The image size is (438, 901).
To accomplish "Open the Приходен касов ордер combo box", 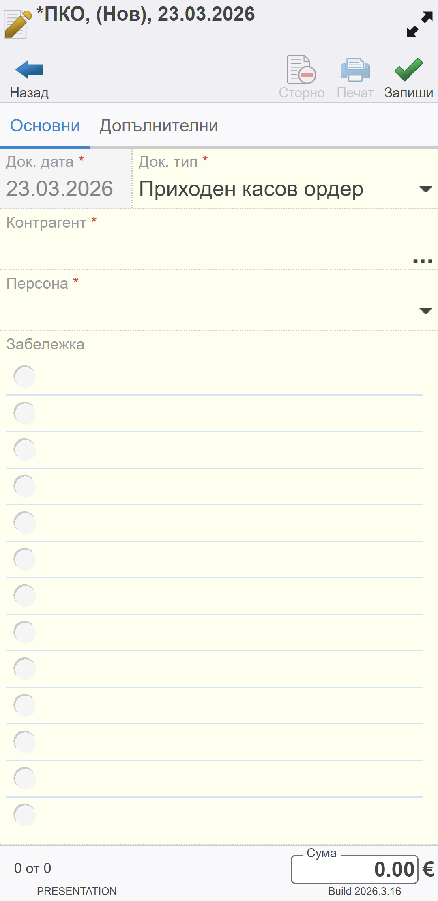I will pyautogui.click(x=251, y=189).
